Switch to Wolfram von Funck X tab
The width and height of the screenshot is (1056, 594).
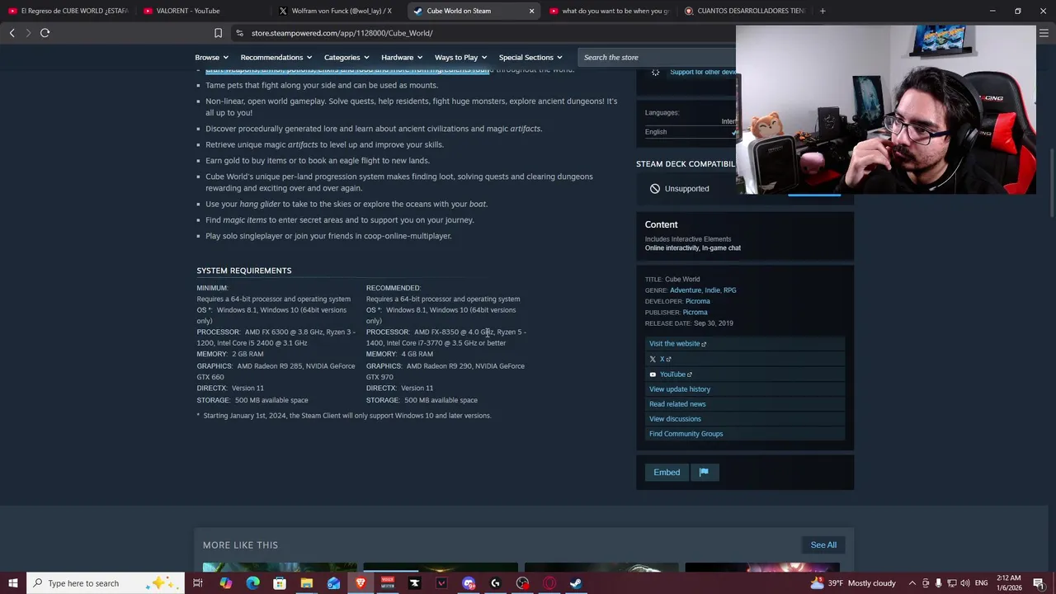click(338, 11)
